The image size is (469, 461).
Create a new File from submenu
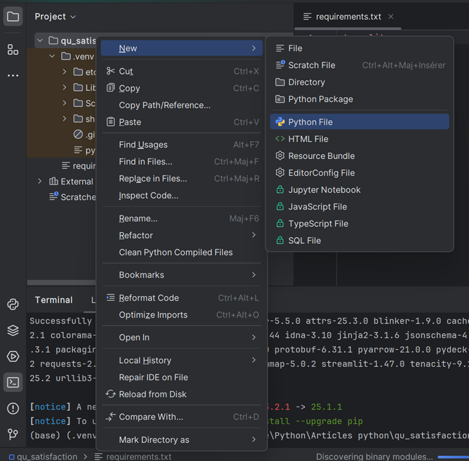pyautogui.click(x=359, y=48)
